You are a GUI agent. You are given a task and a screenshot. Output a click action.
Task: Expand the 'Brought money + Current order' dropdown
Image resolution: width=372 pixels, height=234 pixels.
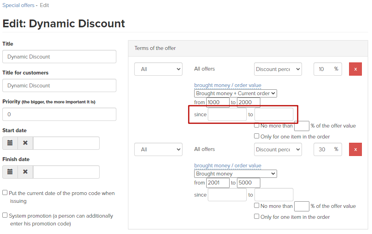pos(235,93)
